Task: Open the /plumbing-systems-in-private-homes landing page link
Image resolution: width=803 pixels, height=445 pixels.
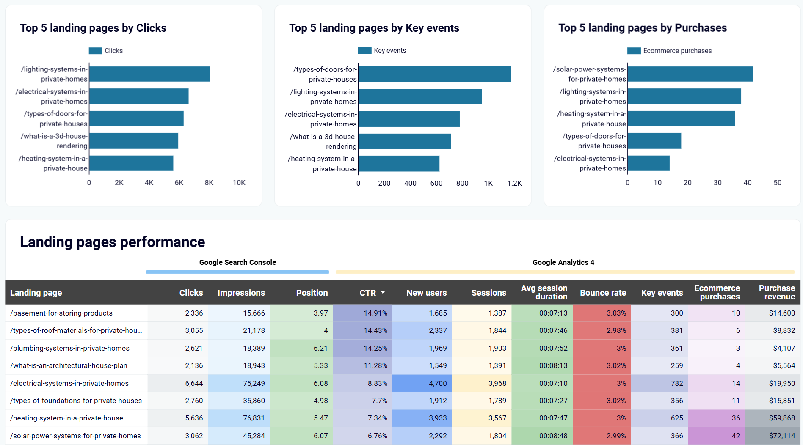Action: click(70, 348)
